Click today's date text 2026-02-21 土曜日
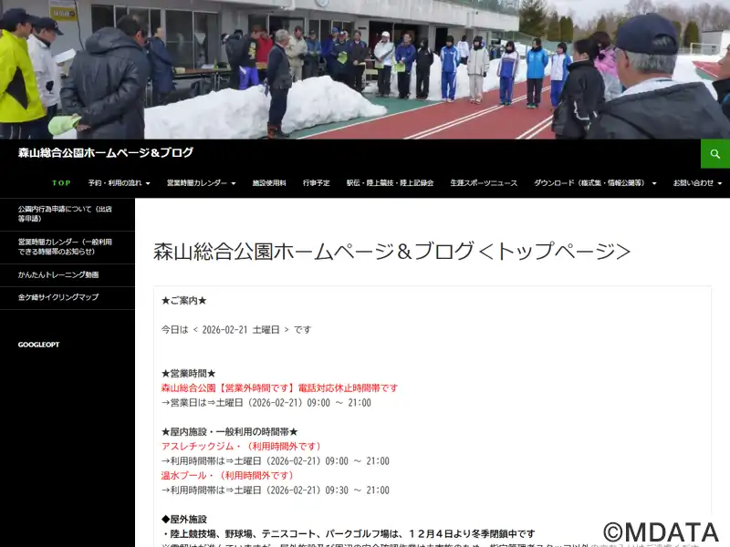 (241, 330)
